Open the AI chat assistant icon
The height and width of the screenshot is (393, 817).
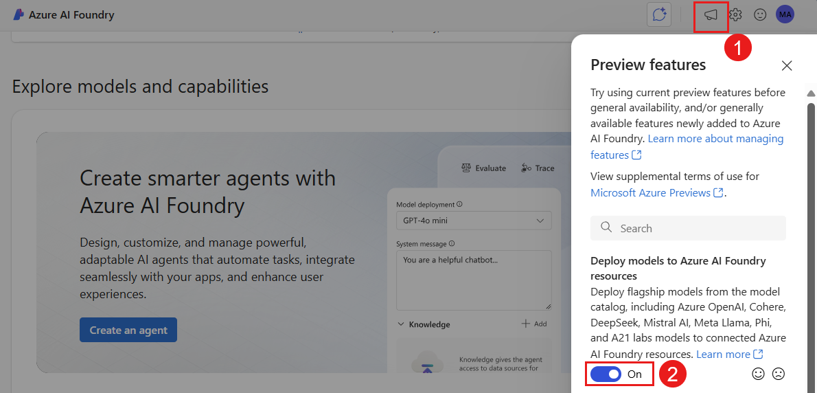pyautogui.click(x=659, y=14)
